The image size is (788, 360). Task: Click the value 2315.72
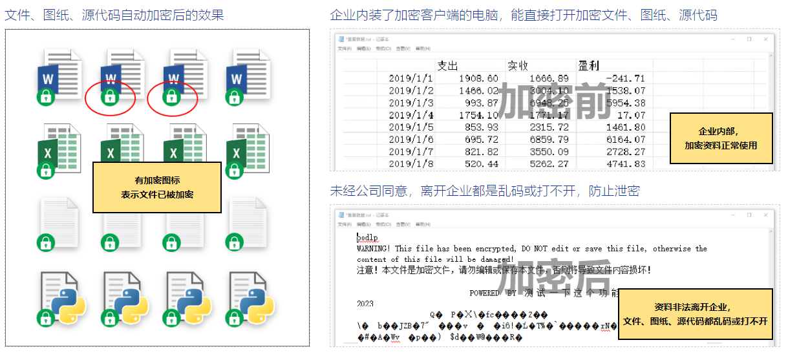(549, 127)
